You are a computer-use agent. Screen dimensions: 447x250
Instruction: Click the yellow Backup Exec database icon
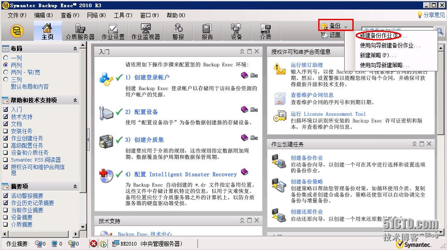click(17, 31)
